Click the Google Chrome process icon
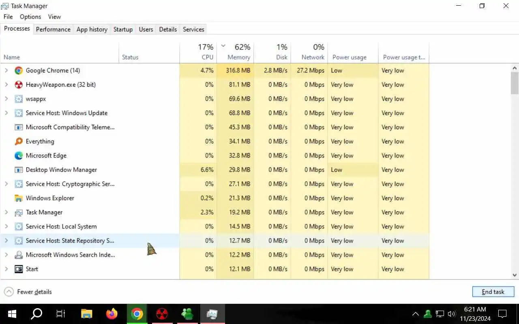519x324 pixels. (x=19, y=70)
